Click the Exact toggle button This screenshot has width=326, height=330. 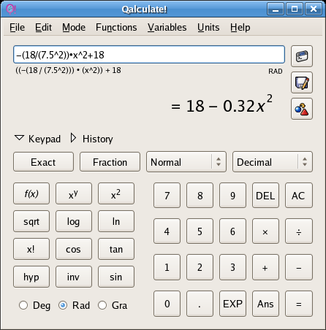pyautogui.click(x=43, y=162)
